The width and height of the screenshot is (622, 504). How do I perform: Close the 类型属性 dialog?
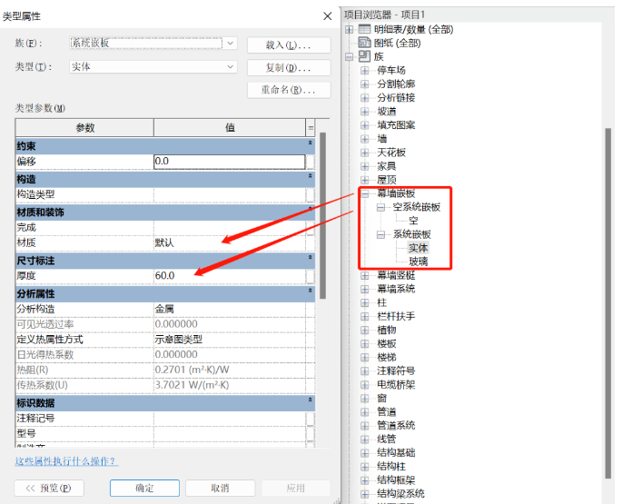(327, 16)
